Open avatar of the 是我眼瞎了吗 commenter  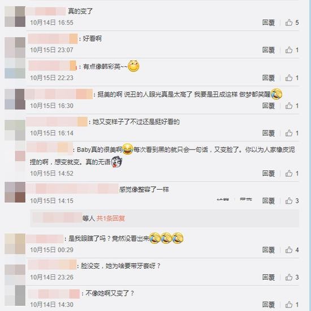[x=15, y=244]
